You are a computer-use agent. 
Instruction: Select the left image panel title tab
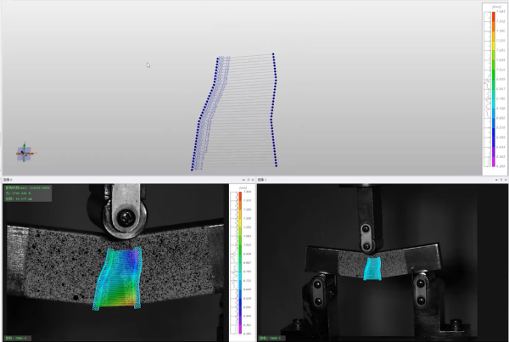coord(8,180)
